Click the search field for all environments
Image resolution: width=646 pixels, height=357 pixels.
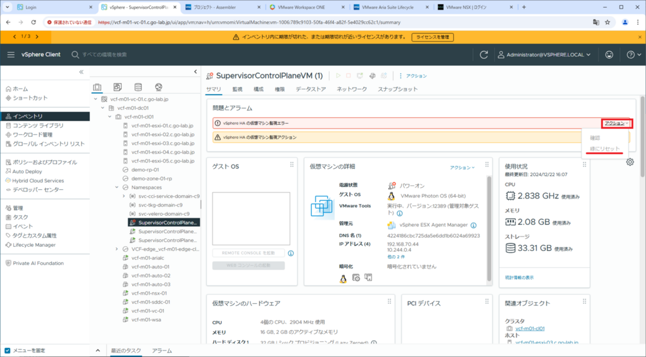pos(104,55)
